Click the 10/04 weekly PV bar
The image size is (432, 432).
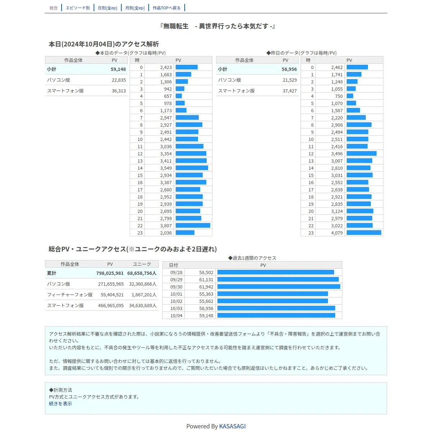point(276,315)
